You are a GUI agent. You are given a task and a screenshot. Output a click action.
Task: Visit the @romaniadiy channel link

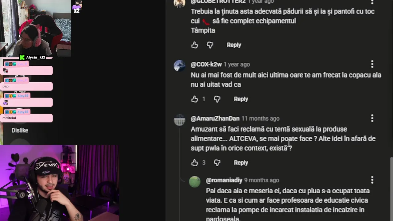[224, 180]
